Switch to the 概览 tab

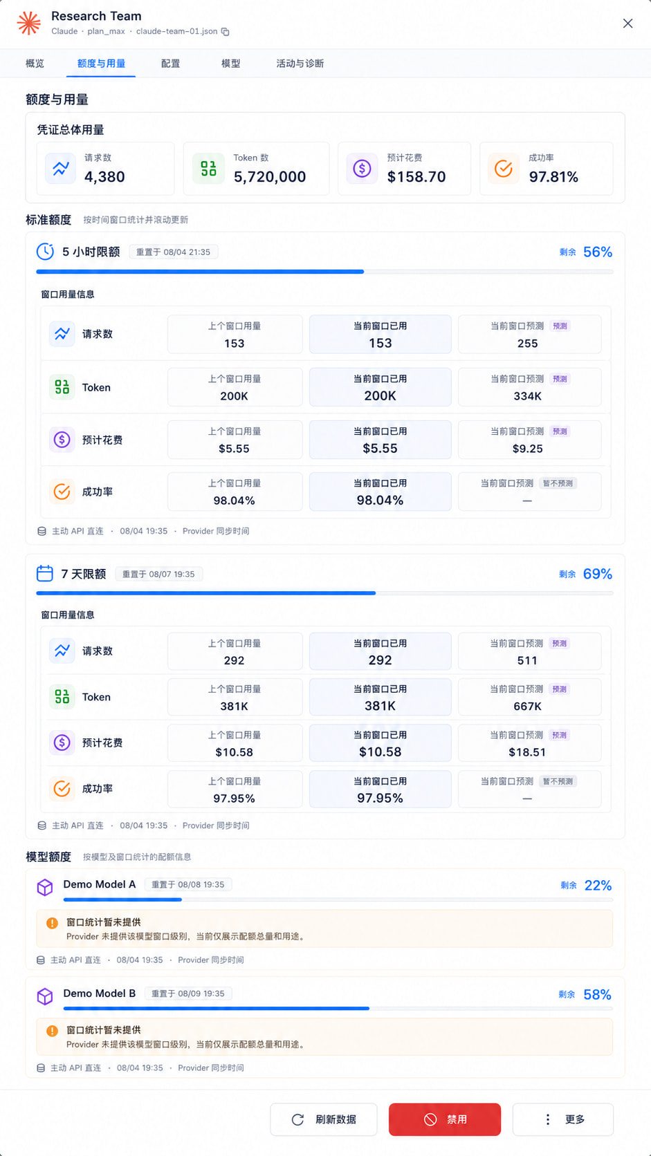click(x=35, y=64)
